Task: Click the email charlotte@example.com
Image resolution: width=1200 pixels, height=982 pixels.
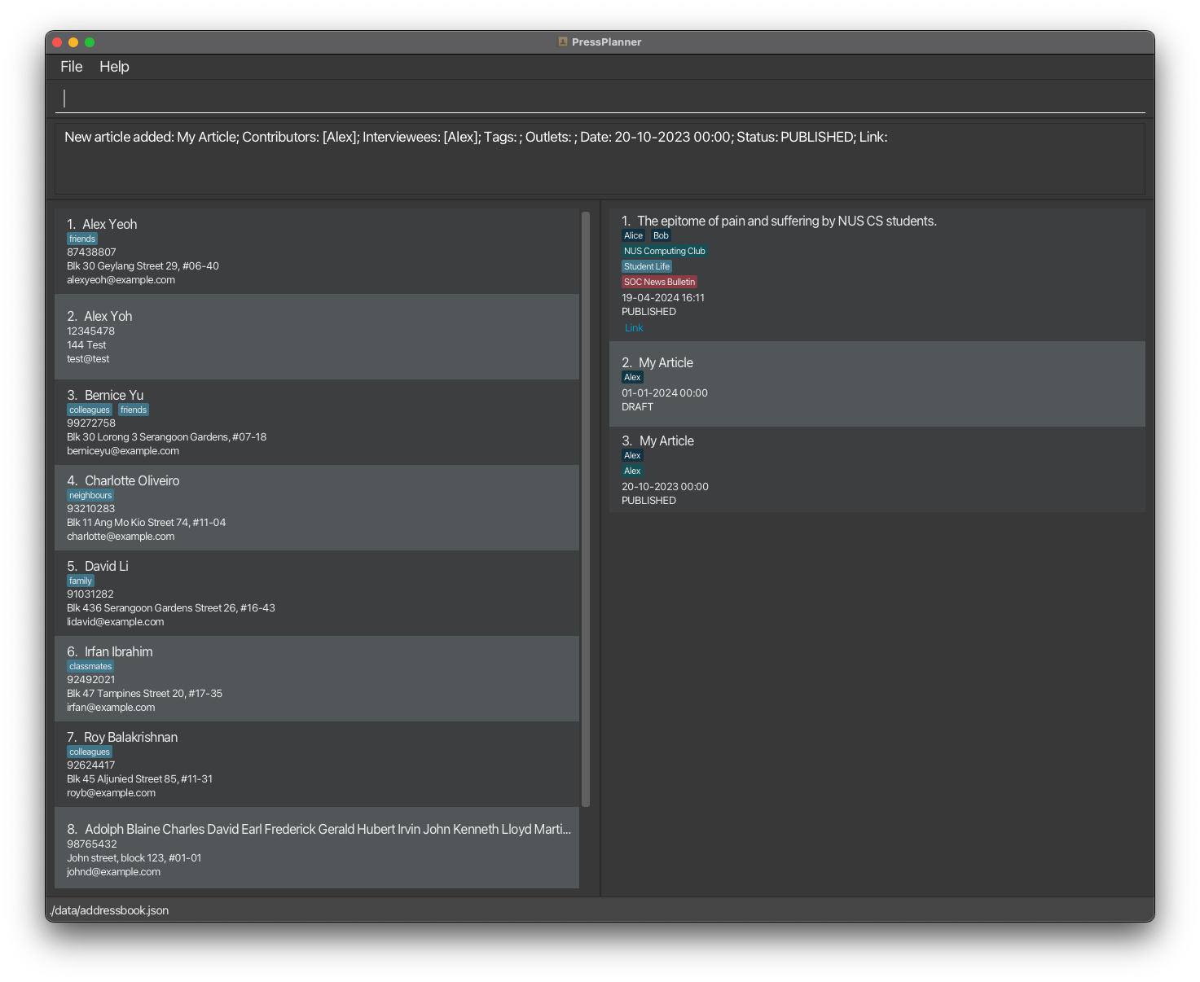Action: point(121,537)
